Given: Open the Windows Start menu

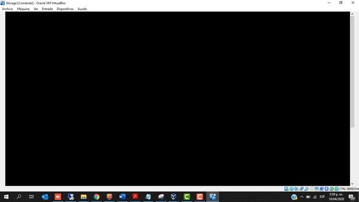Looking at the screenshot, I should [6, 197].
